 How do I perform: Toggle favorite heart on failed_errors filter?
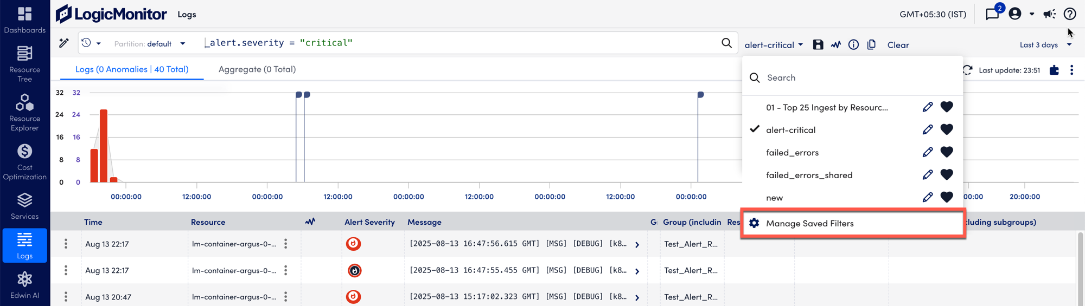point(947,152)
